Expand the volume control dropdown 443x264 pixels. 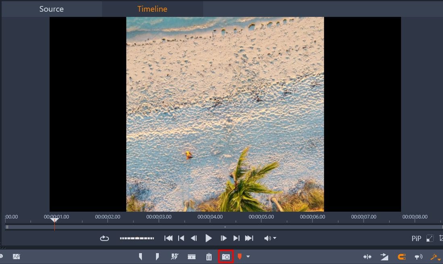[x=274, y=238]
